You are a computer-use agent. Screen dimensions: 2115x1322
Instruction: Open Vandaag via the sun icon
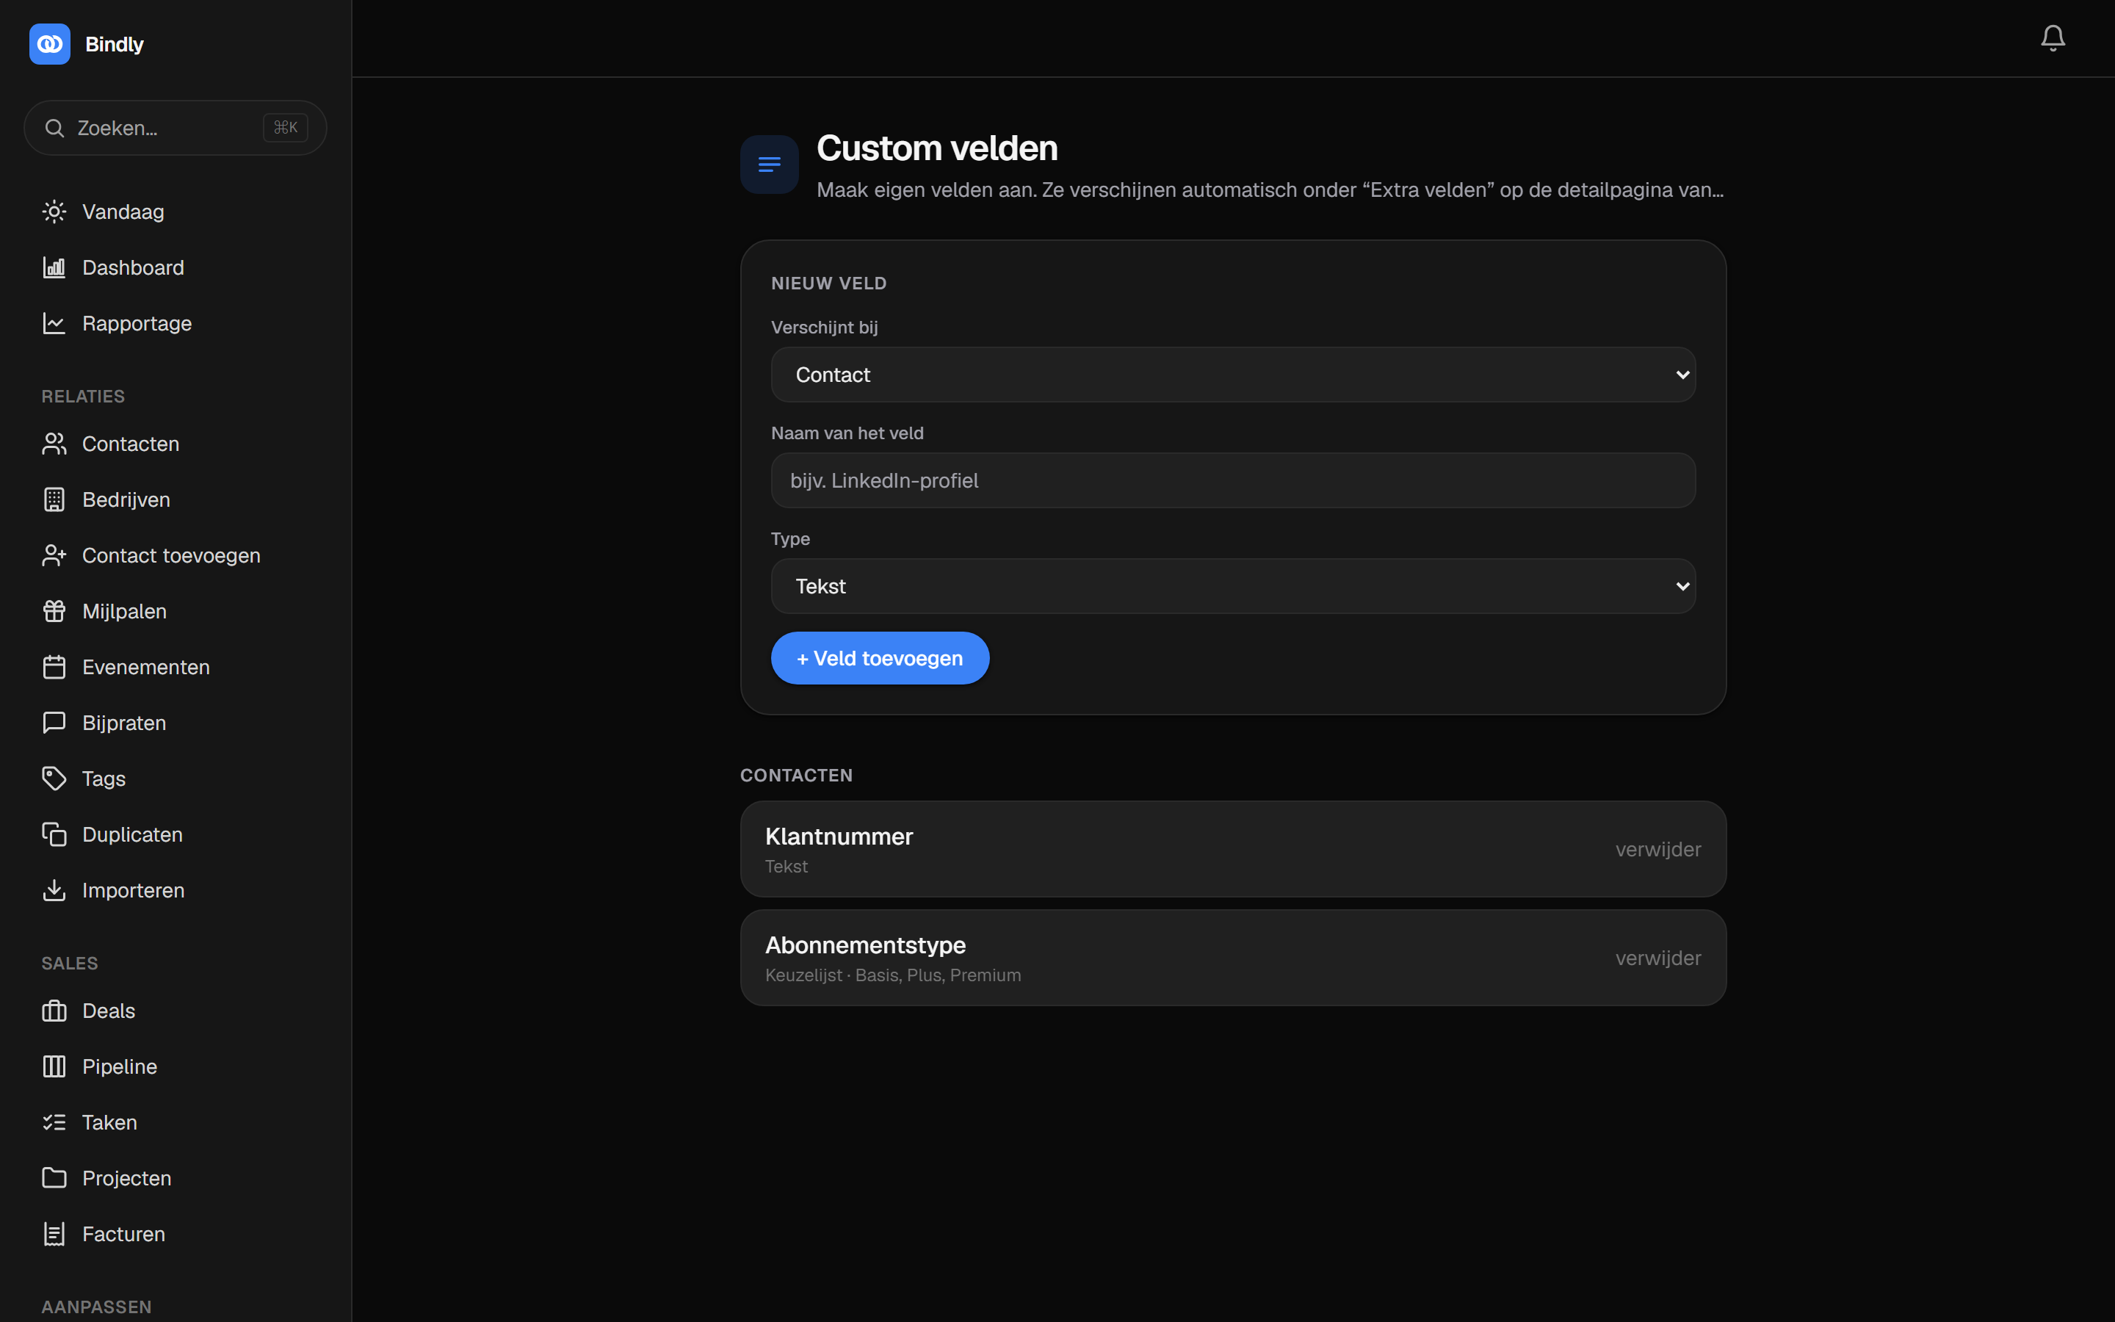click(54, 212)
